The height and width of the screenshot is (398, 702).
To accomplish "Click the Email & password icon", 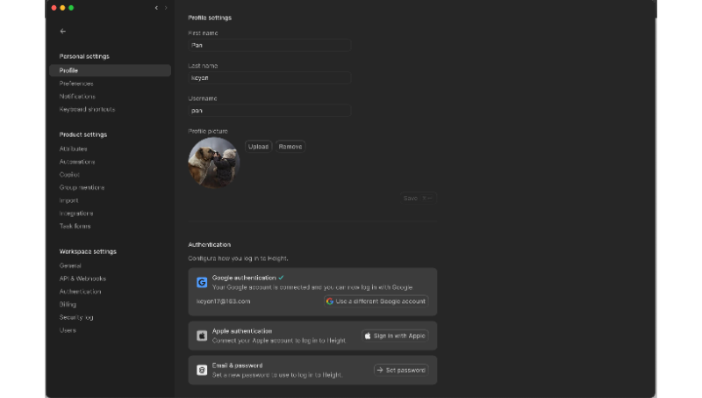I will [x=202, y=370].
